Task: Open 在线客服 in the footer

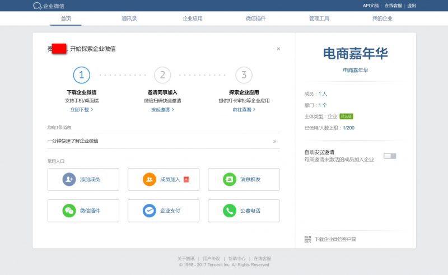Action: coord(262,258)
